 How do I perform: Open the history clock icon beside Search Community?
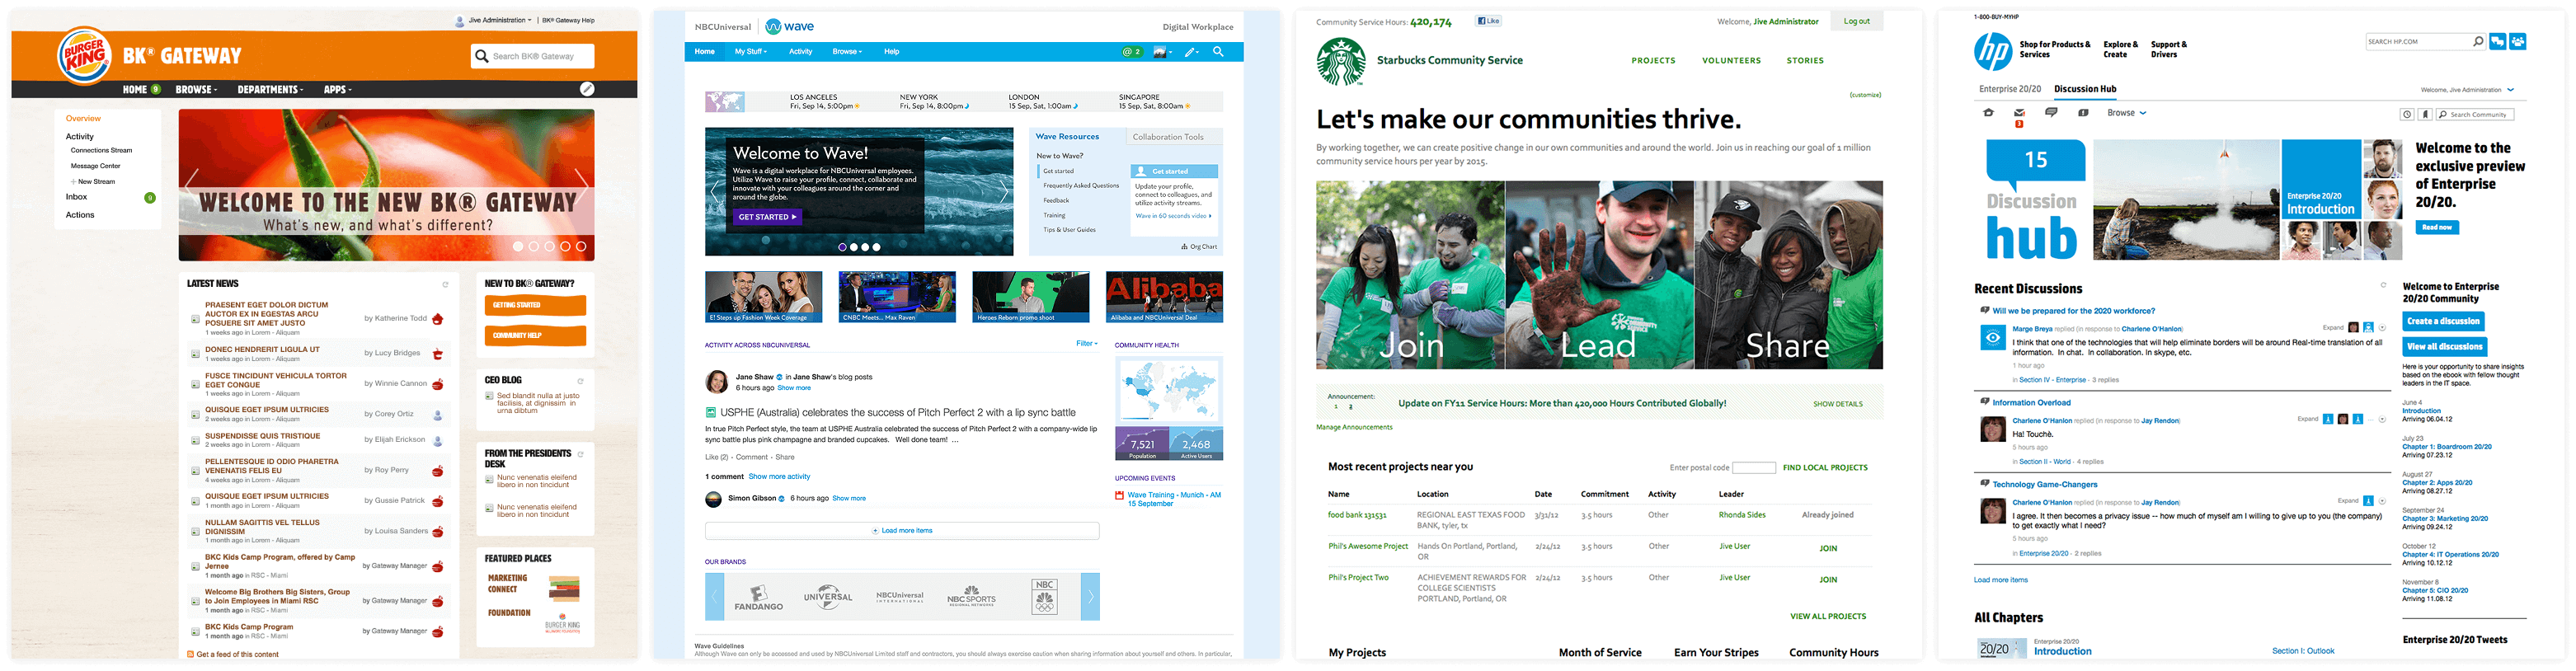click(x=2407, y=115)
